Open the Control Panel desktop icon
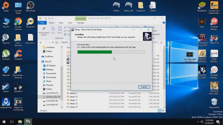 (x=18, y=8)
